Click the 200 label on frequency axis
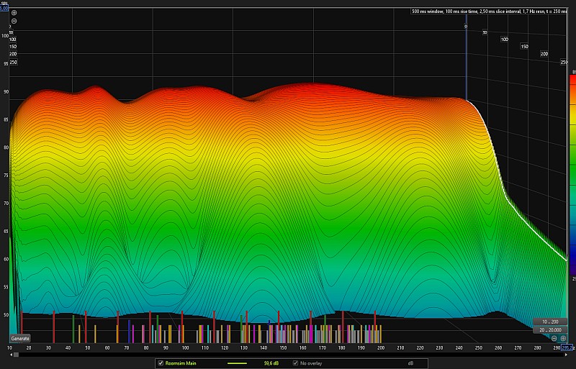 [381, 347]
